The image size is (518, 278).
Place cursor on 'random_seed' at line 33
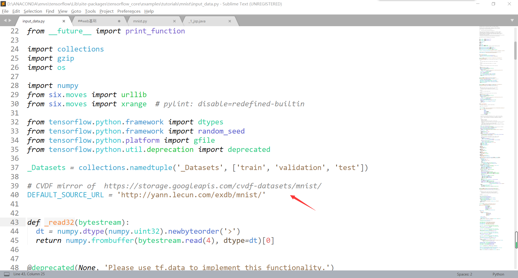click(x=221, y=131)
